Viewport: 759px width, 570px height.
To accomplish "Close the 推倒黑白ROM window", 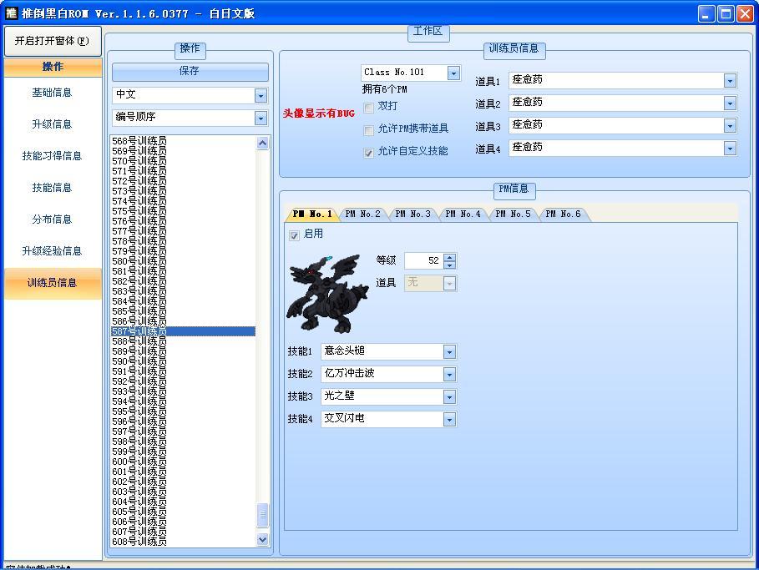I will (745, 14).
